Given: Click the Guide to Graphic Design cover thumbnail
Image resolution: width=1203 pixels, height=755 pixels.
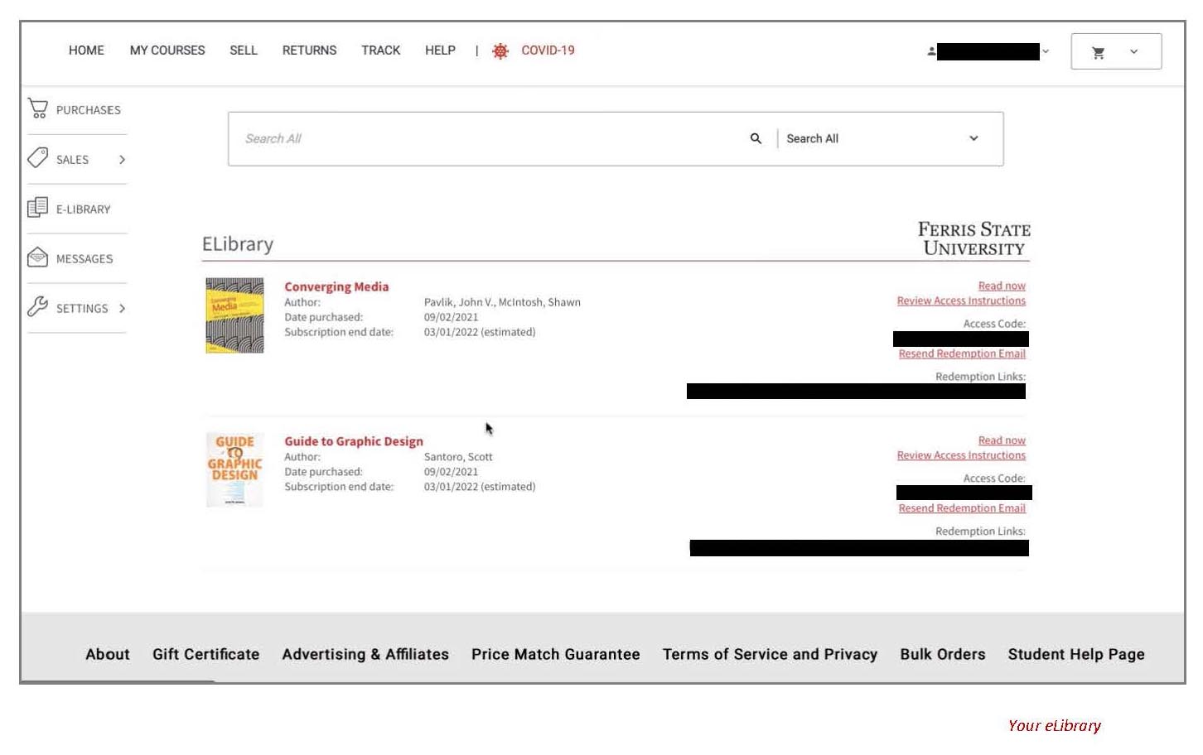Looking at the screenshot, I should click(235, 469).
